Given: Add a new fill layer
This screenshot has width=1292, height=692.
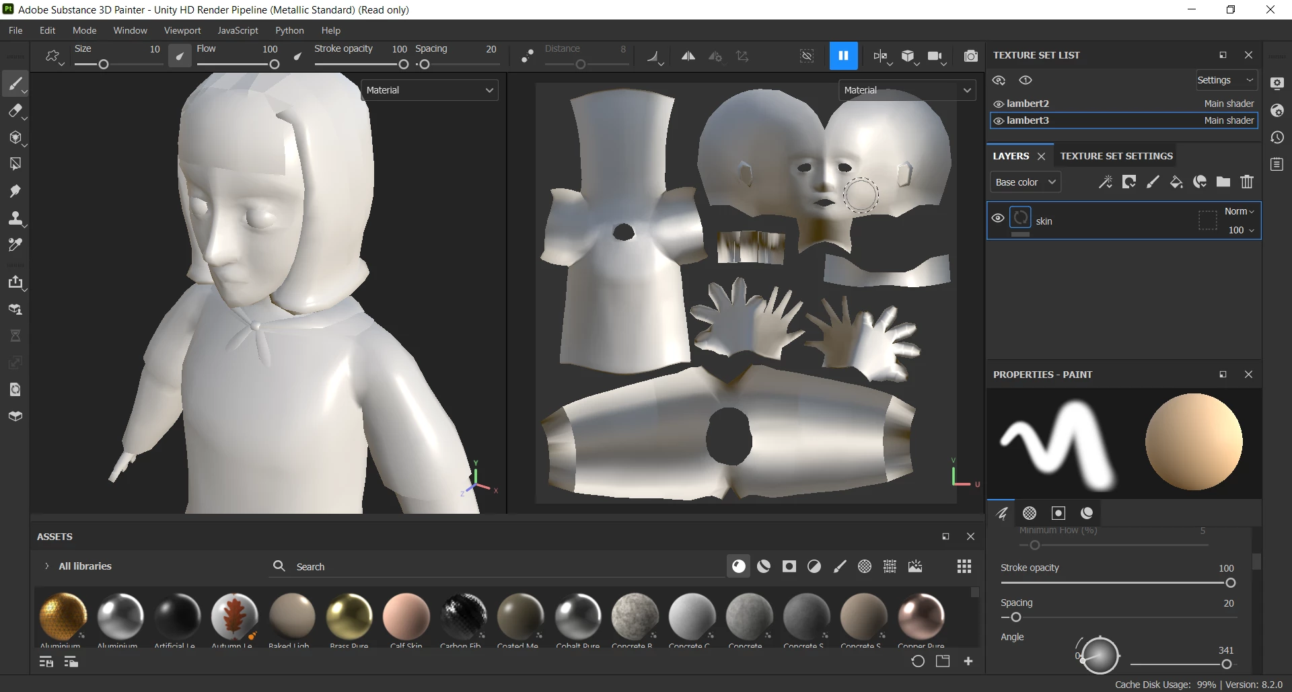Looking at the screenshot, I should [1176, 182].
